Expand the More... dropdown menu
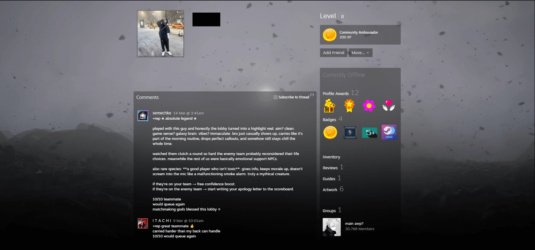The height and width of the screenshot is (250, 535). pyautogui.click(x=360, y=53)
